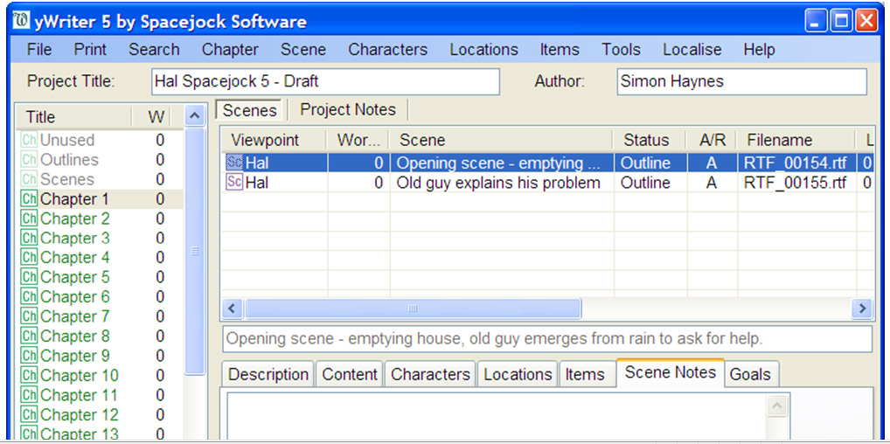
Task: Click the Chapter 10 Ch icon
Action: click(x=29, y=375)
